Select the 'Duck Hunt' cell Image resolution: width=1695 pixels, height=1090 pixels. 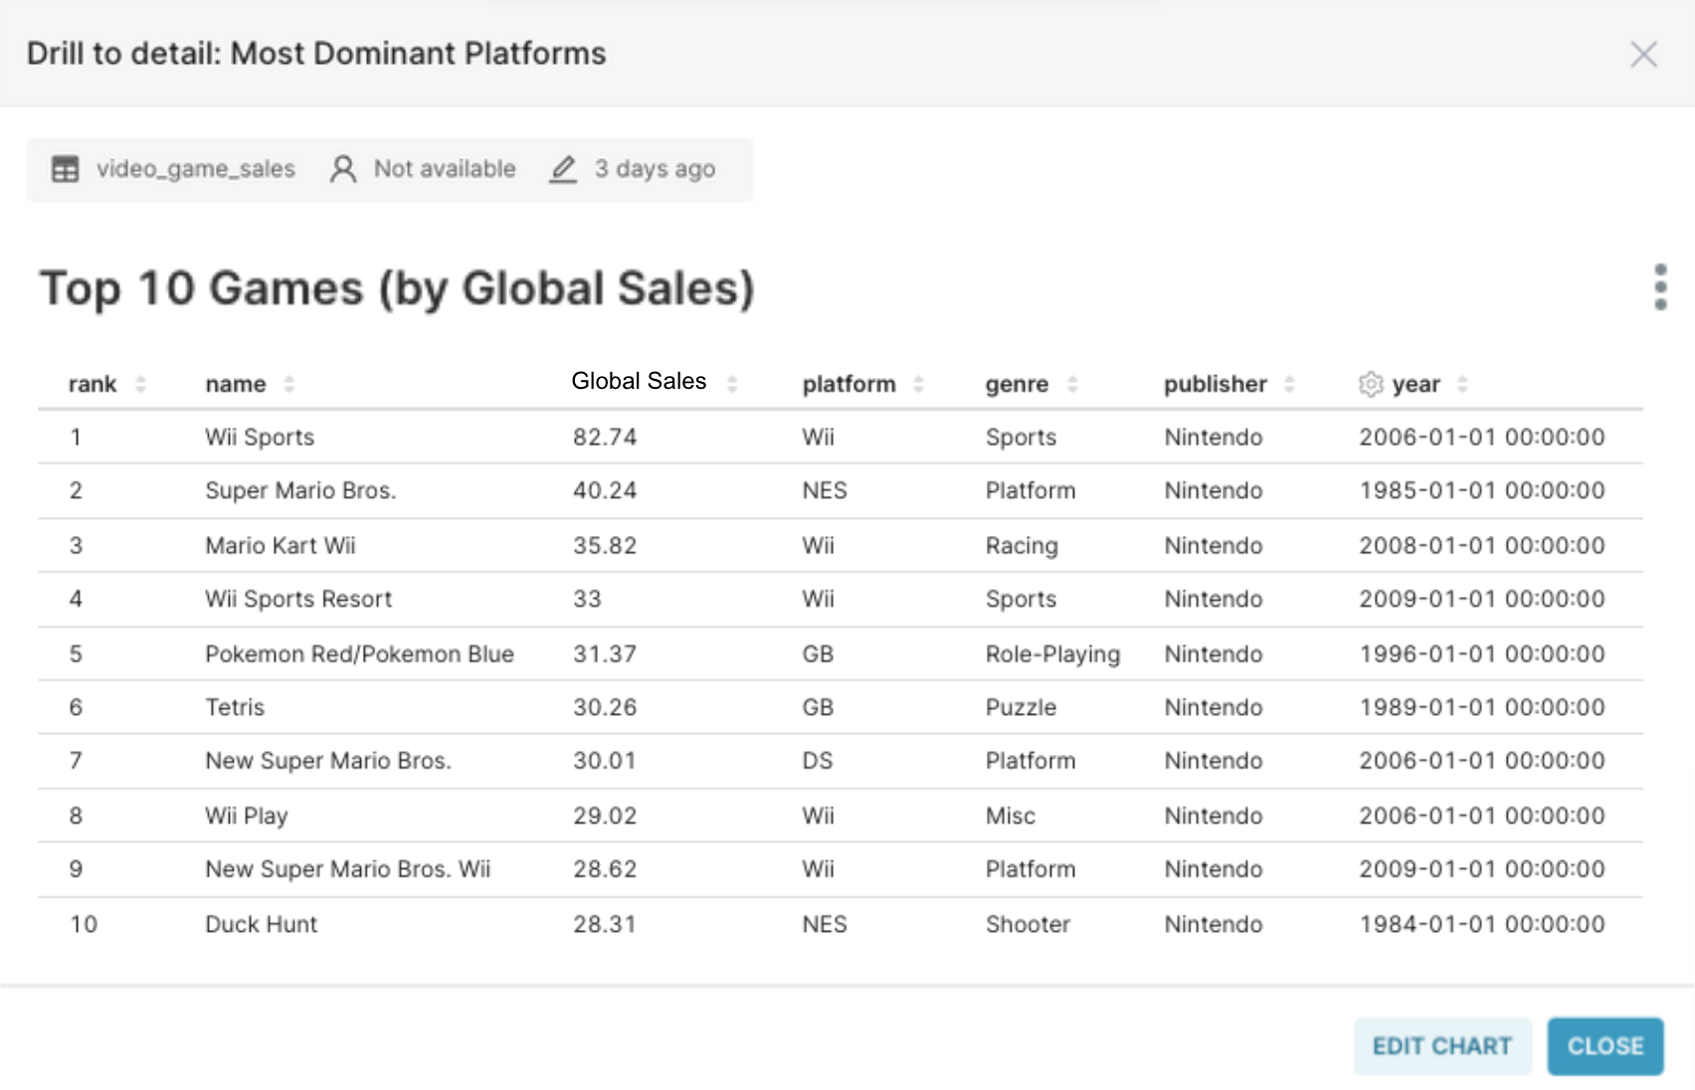(262, 924)
